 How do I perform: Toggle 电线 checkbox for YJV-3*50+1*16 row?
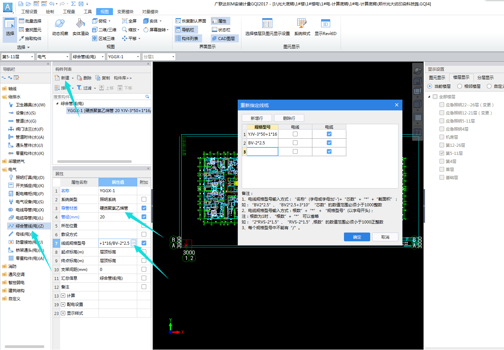click(295, 134)
